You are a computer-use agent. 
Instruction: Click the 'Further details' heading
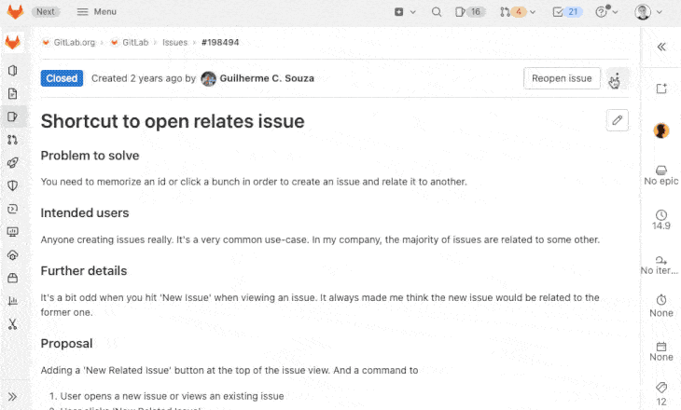tap(84, 271)
